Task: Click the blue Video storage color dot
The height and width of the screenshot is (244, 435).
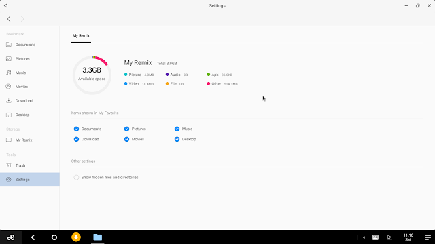Action: pyautogui.click(x=126, y=83)
